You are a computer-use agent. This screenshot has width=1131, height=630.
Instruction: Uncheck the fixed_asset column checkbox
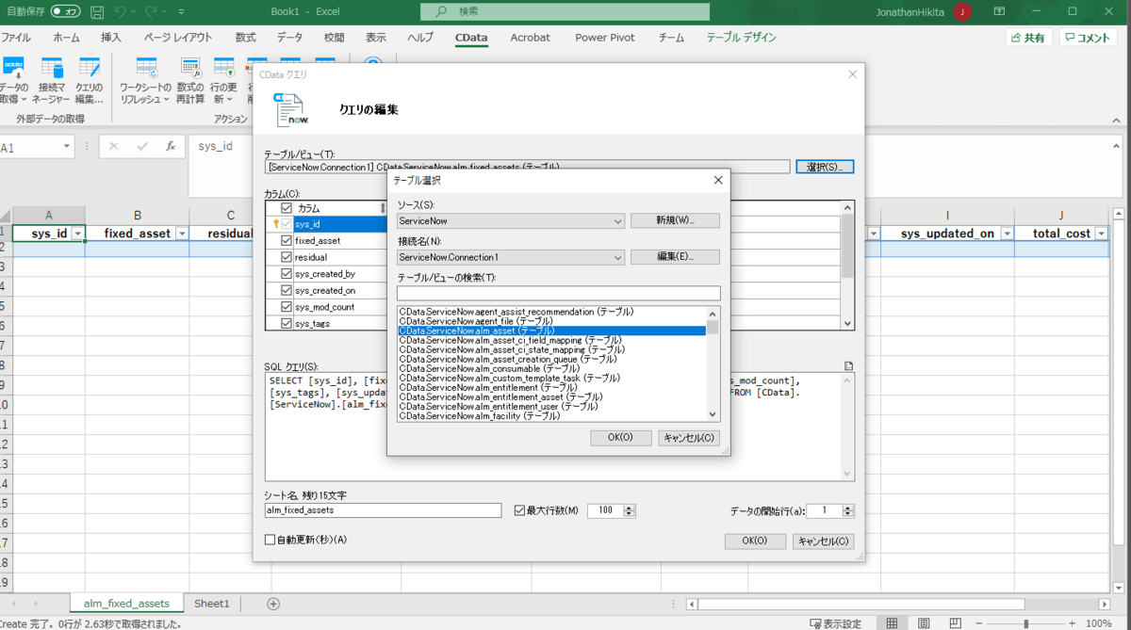point(287,241)
